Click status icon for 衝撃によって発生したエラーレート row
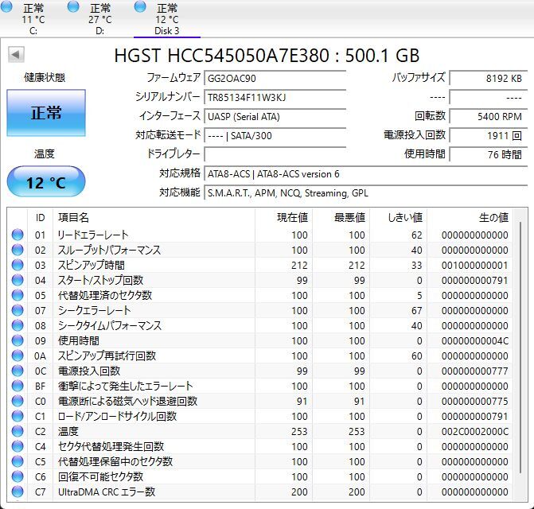Image resolution: width=534 pixels, height=509 pixels. (x=18, y=386)
